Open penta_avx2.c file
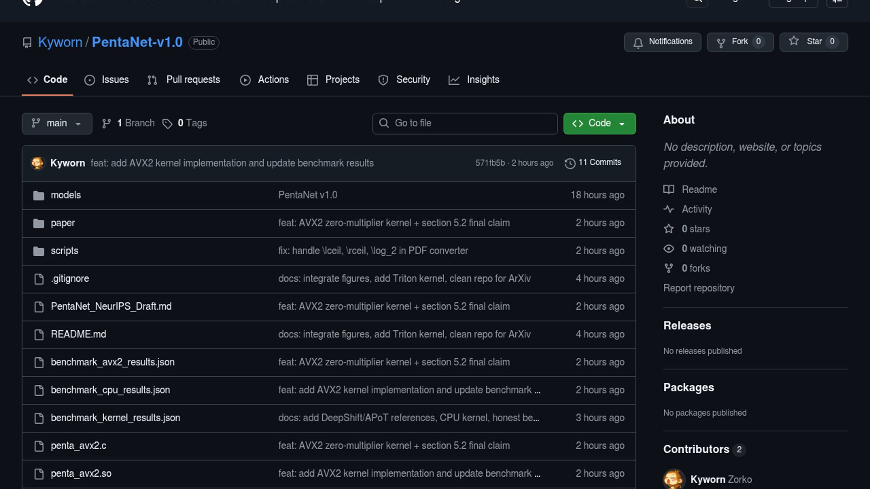The image size is (870, 489). (78, 446)
